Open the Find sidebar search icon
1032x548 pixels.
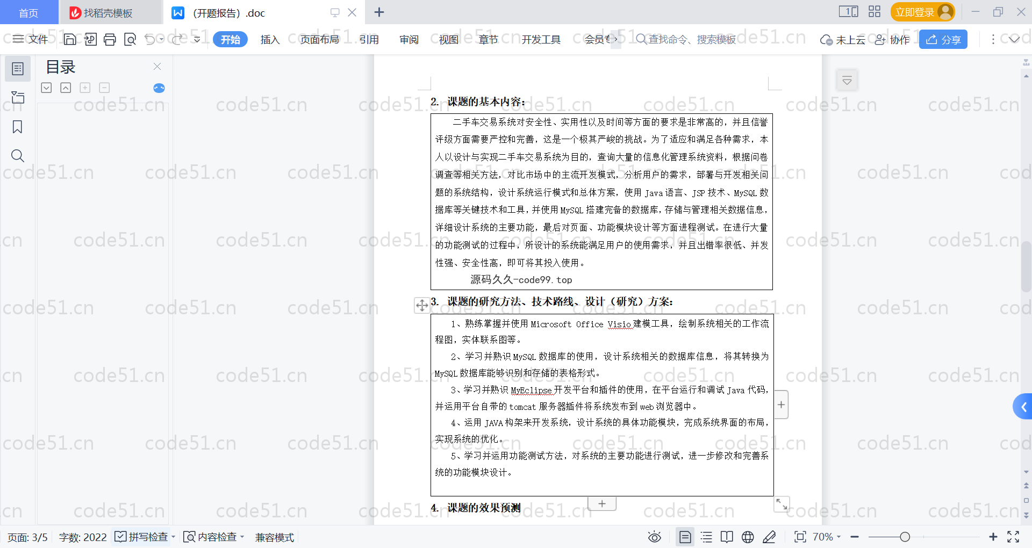coord(18,156)
